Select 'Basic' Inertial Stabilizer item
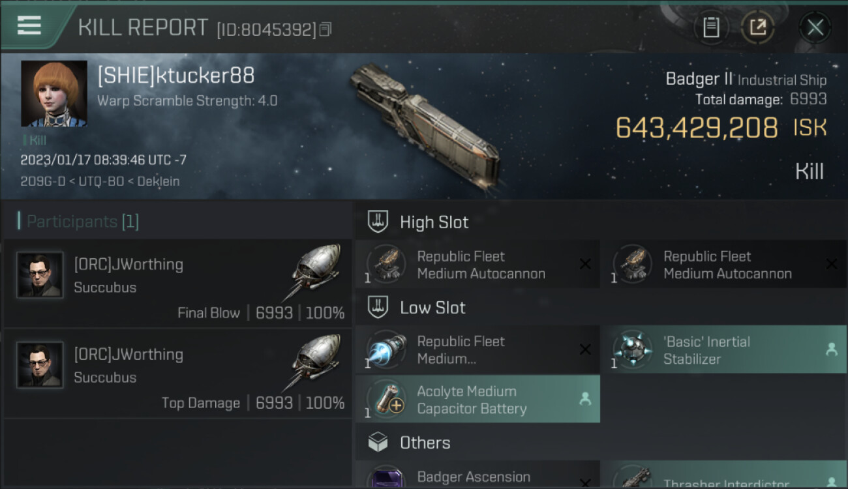848x489 pixels. click(x=724, y=350)
